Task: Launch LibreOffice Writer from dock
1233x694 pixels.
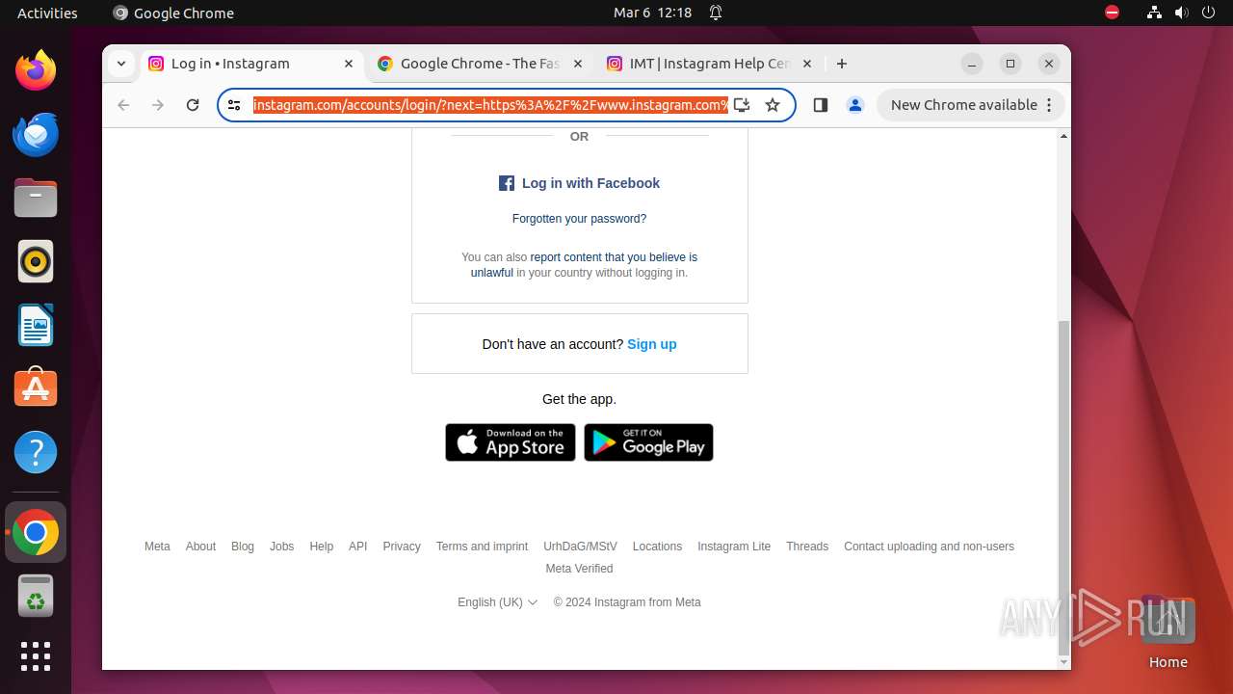Action: pos(36,325)
